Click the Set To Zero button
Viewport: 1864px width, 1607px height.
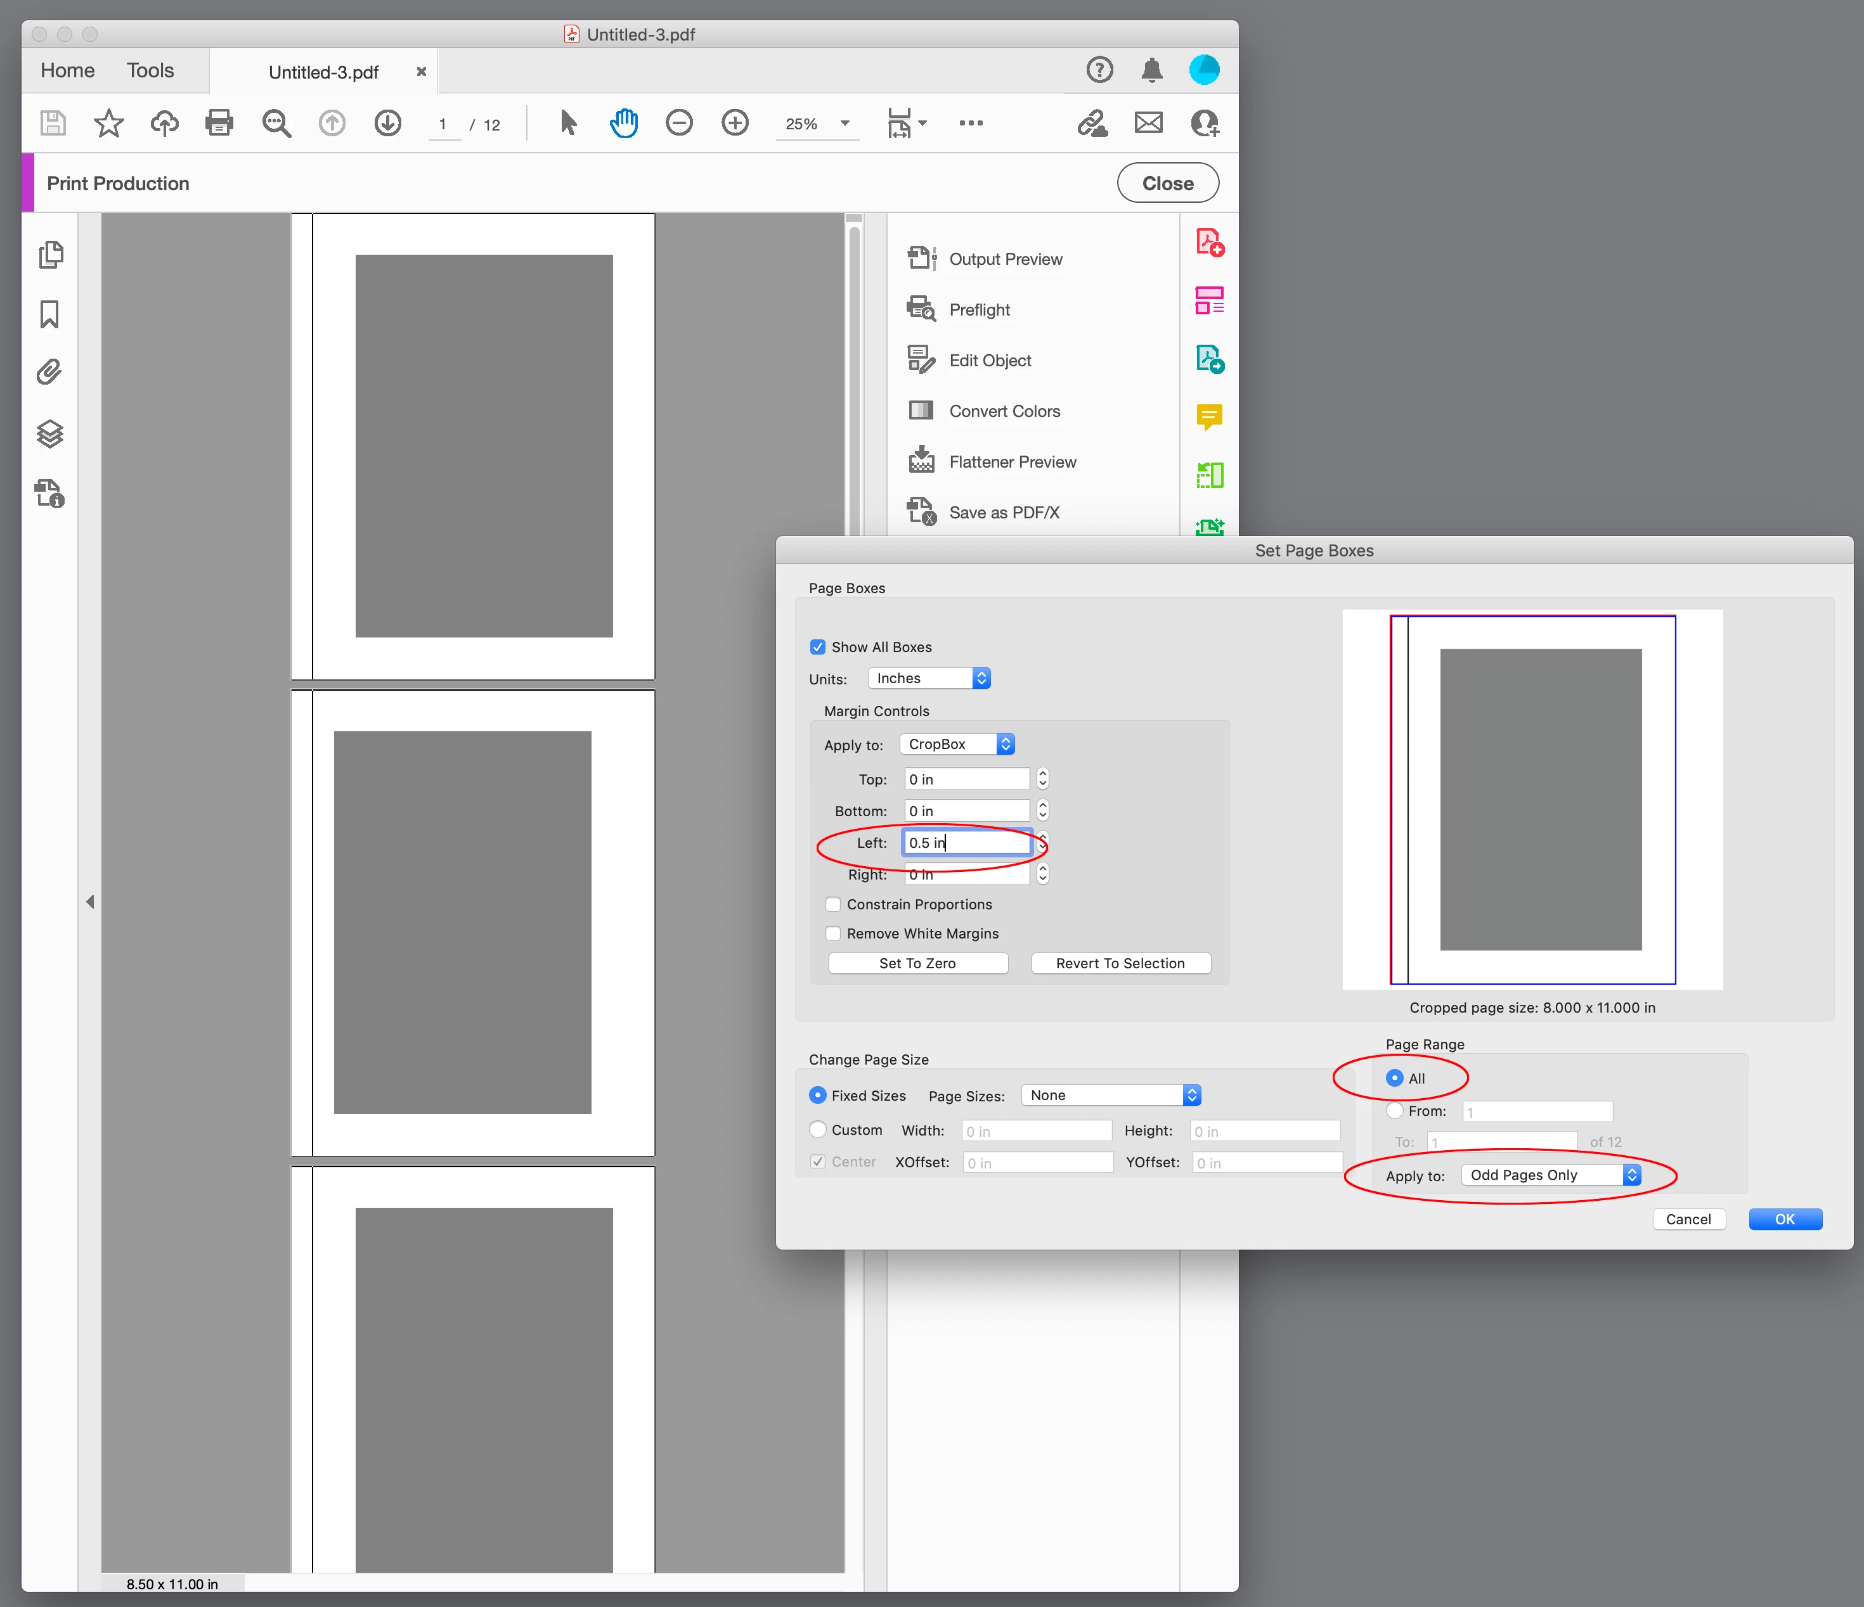917,962
